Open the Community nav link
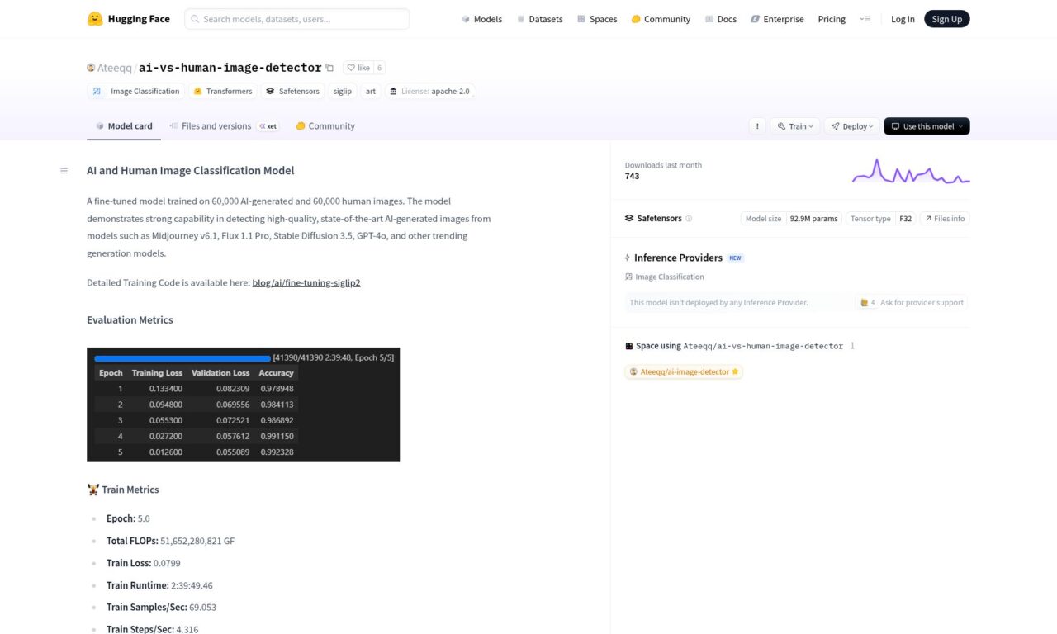This screenshot has height=634, width=1057. pos(661,19)
